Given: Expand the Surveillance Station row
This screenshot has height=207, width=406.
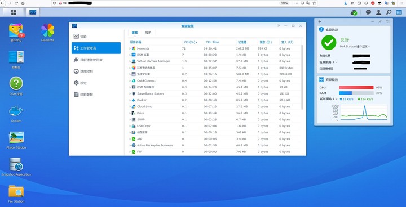Looking at the screenshot, I should point(130,94).
